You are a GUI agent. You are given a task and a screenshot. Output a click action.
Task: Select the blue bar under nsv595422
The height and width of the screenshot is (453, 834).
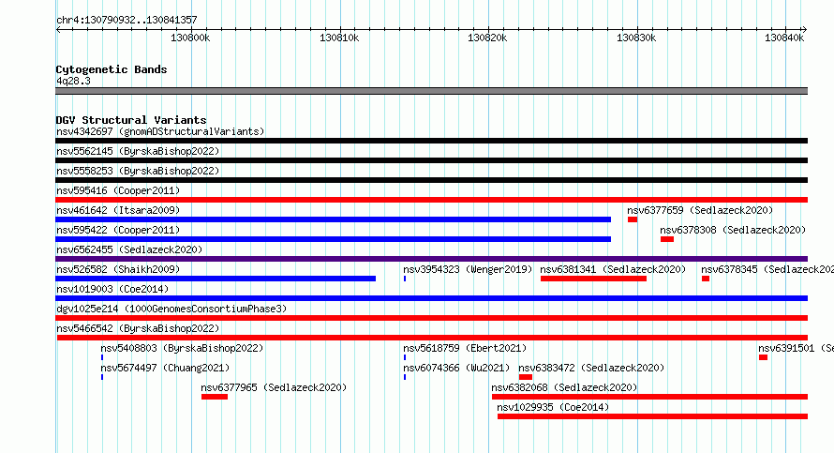click(333, 239)
